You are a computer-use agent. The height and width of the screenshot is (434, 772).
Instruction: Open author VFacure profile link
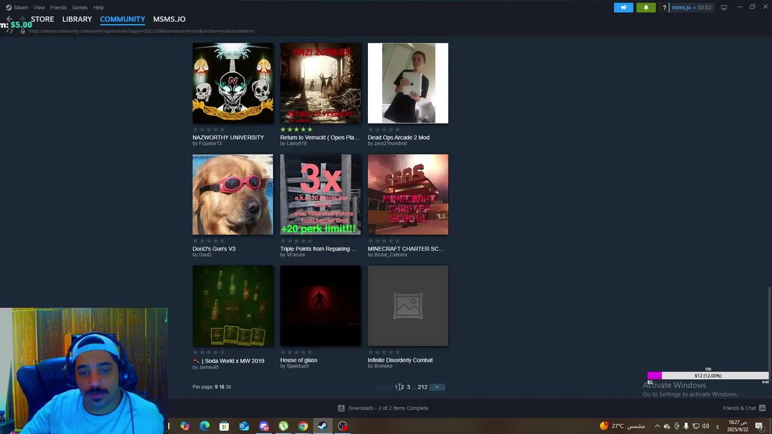click(x=296, y=255)
